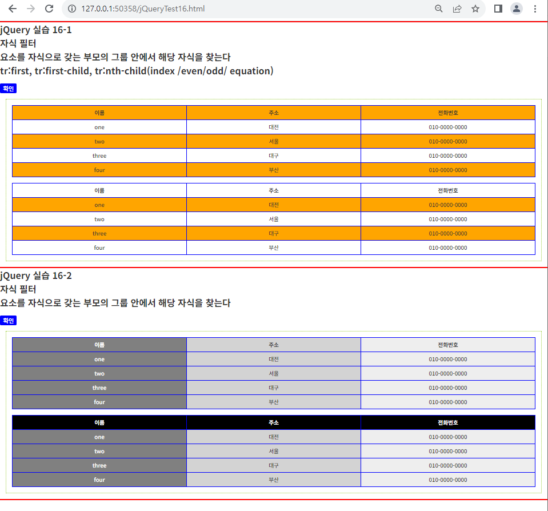Share this page via share icon

click(457, 9)
